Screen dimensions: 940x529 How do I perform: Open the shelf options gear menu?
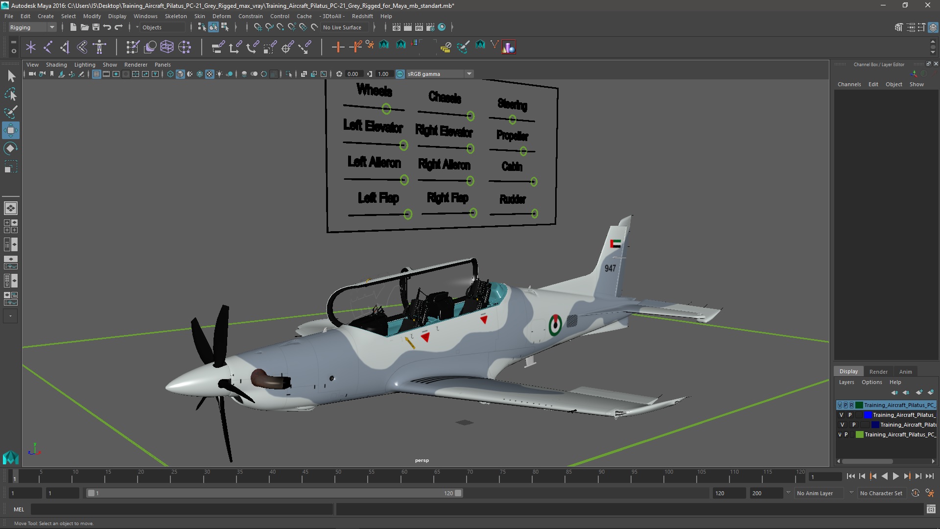(x=13, y=50)
